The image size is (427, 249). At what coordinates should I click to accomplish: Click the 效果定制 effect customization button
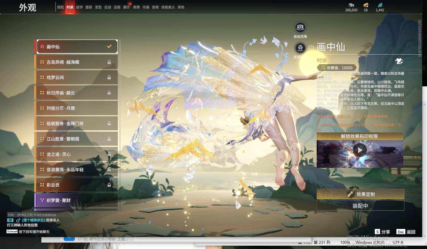(x=360, y=194)
